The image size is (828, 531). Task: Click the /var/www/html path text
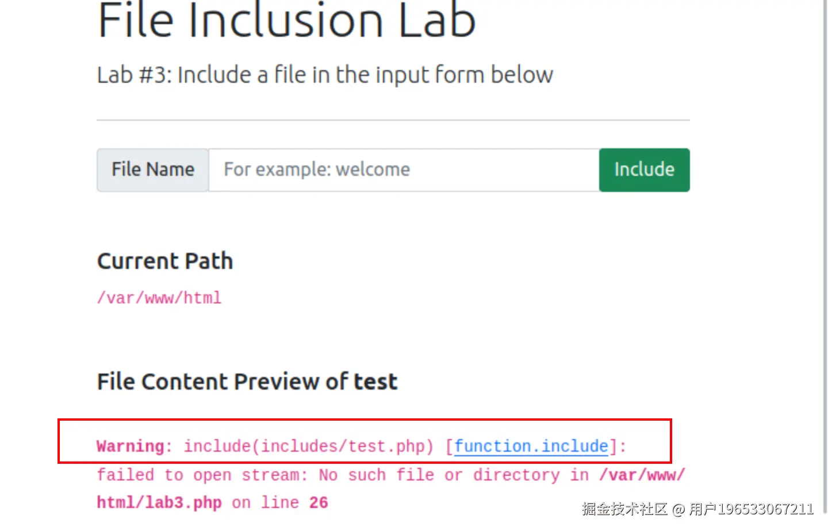pos(159,298)
